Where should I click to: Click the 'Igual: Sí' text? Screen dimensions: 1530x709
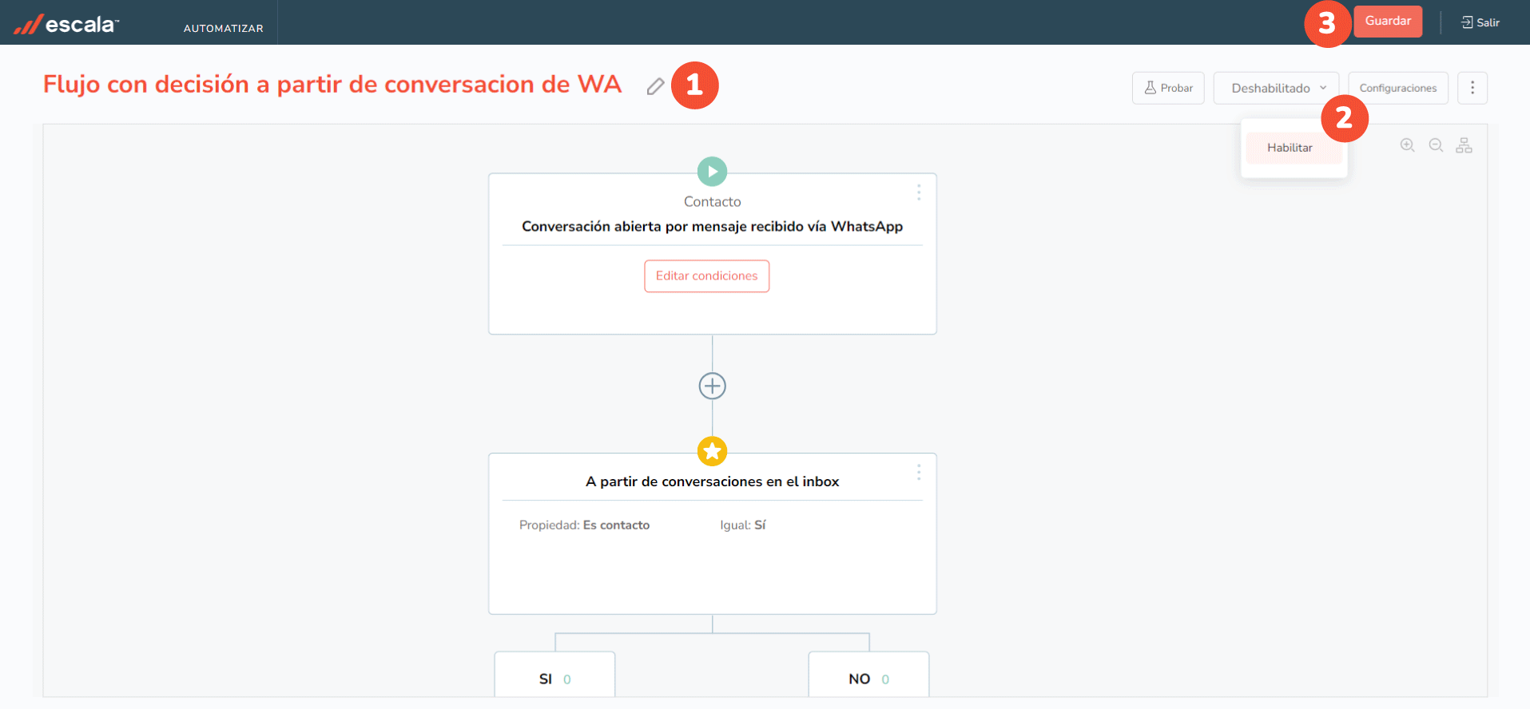[743, 525]
